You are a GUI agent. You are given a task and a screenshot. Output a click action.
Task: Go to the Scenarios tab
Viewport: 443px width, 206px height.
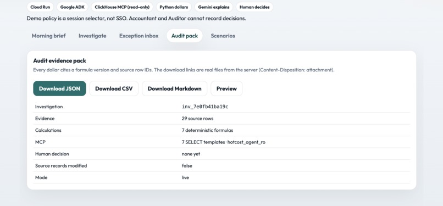pyautogui.click(x=223, y=36)
